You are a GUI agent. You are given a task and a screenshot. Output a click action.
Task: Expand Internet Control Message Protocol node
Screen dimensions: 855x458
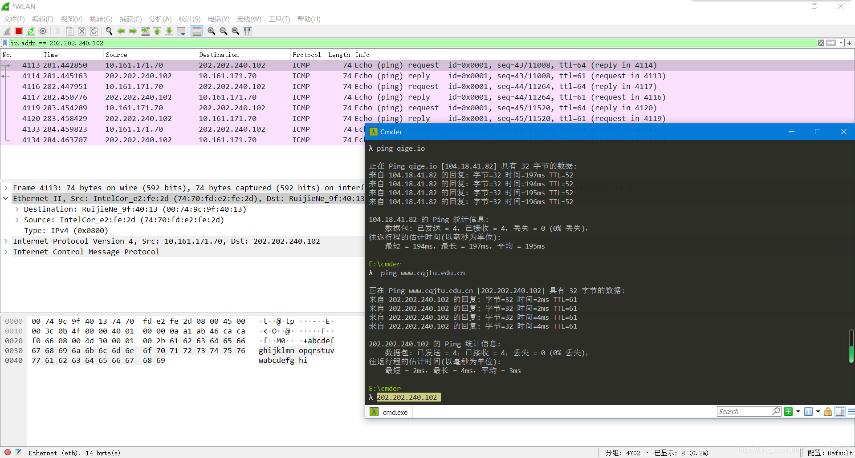(x=6, y=252)
